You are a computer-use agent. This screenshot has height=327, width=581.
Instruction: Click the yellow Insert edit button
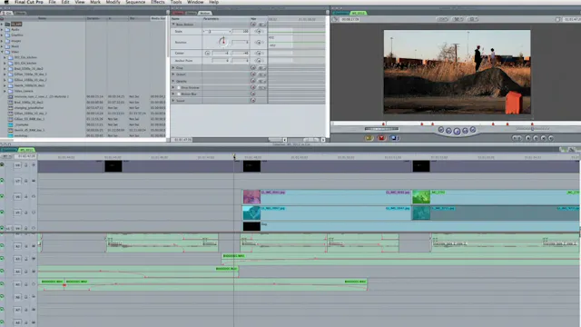pos(369,138)
